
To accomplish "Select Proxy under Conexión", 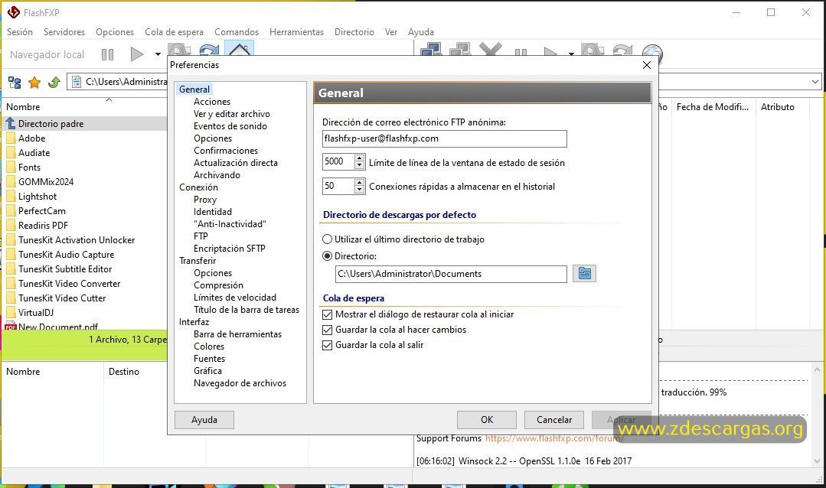I will (205, 200).
